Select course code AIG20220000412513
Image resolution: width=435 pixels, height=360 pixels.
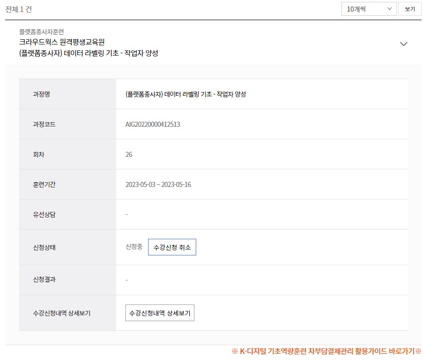pos(153,124)
